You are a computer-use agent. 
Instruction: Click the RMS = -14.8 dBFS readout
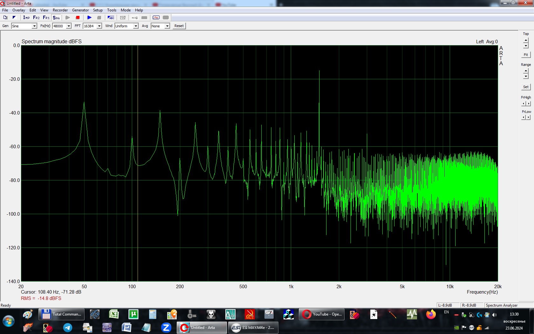41,298
